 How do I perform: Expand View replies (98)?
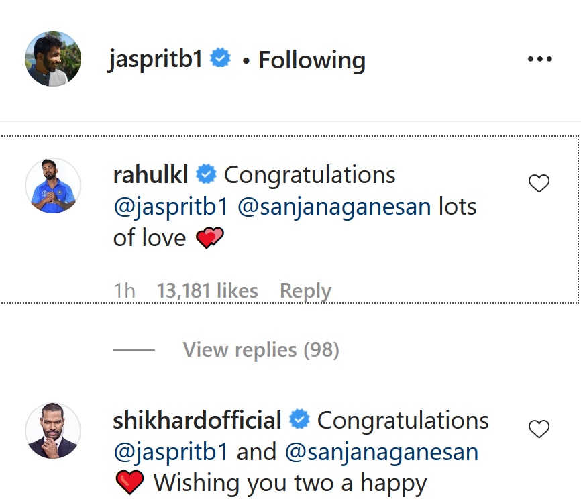(x=260, y=349)
